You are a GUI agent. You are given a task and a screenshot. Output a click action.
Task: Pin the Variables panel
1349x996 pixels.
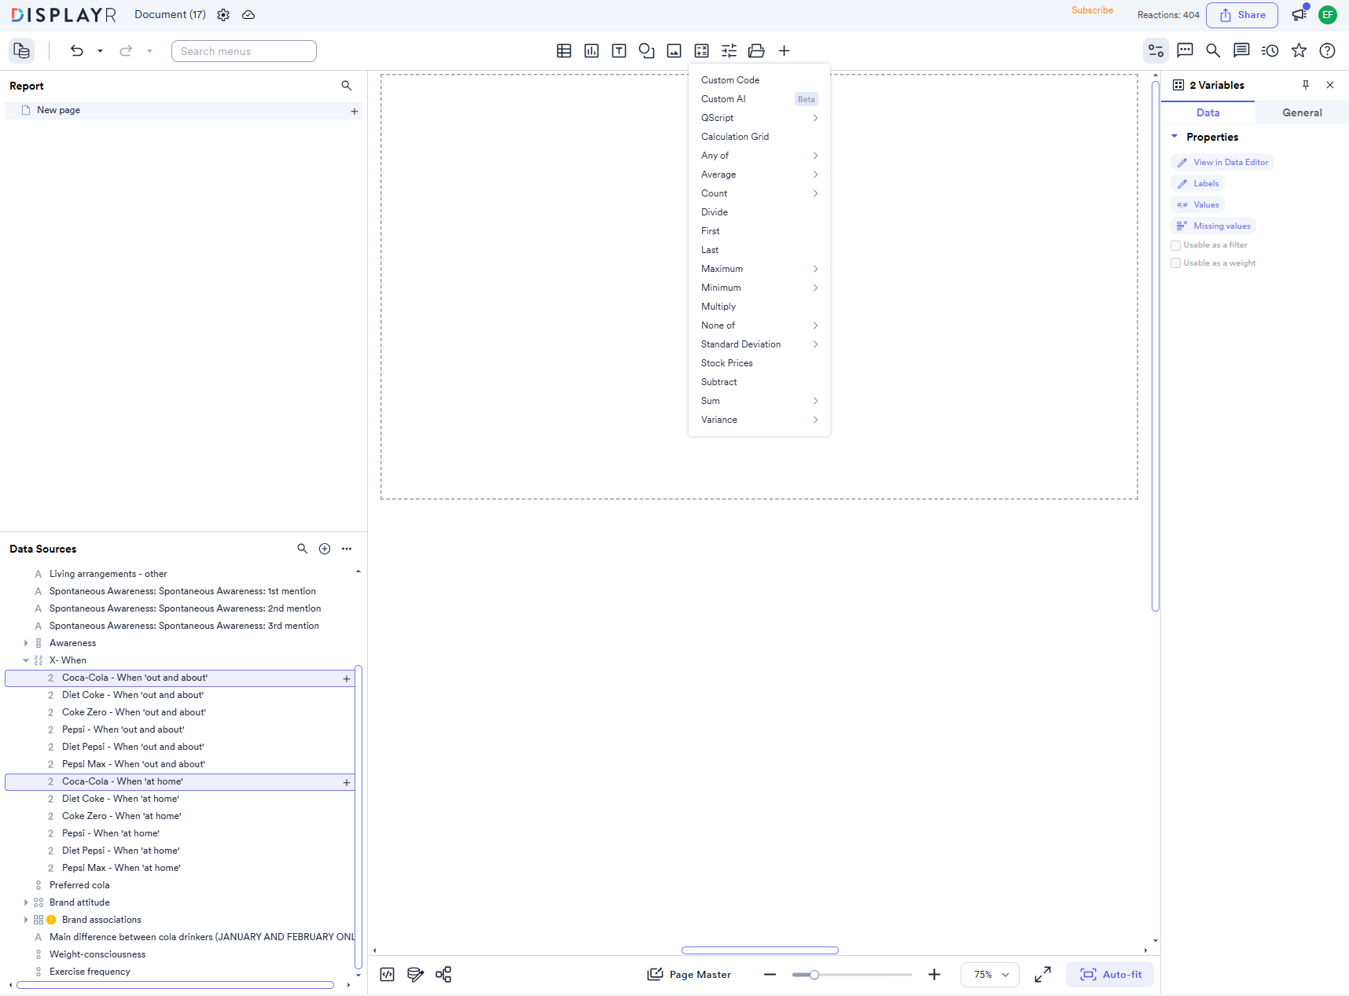1305,85
